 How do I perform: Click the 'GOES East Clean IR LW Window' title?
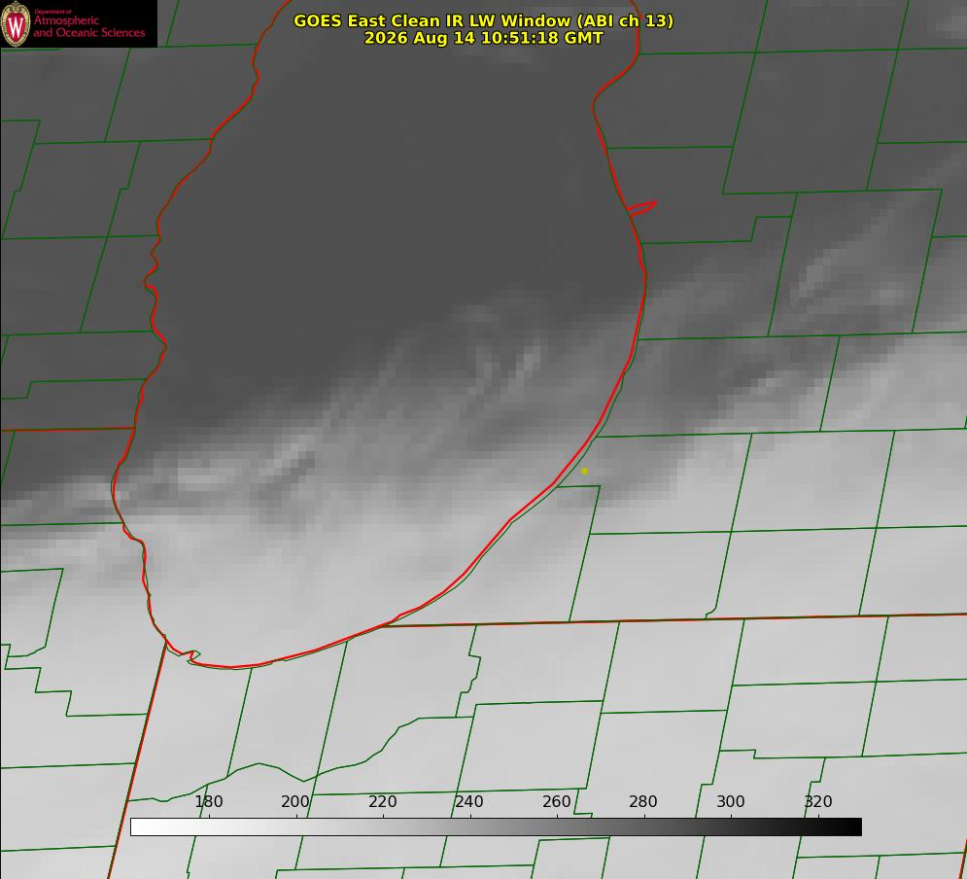point(484,20)
